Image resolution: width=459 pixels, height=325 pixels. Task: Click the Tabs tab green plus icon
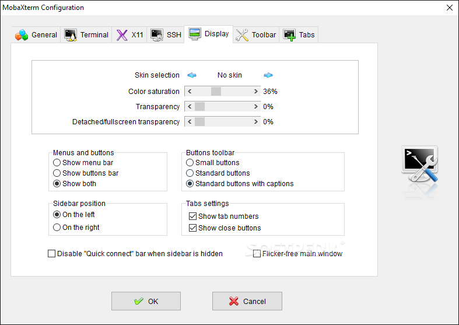point(289,35)
